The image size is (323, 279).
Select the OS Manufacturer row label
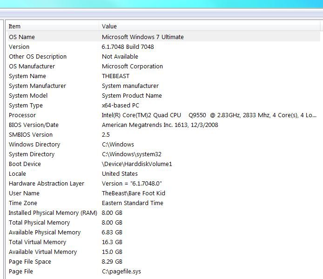(32, 66)
